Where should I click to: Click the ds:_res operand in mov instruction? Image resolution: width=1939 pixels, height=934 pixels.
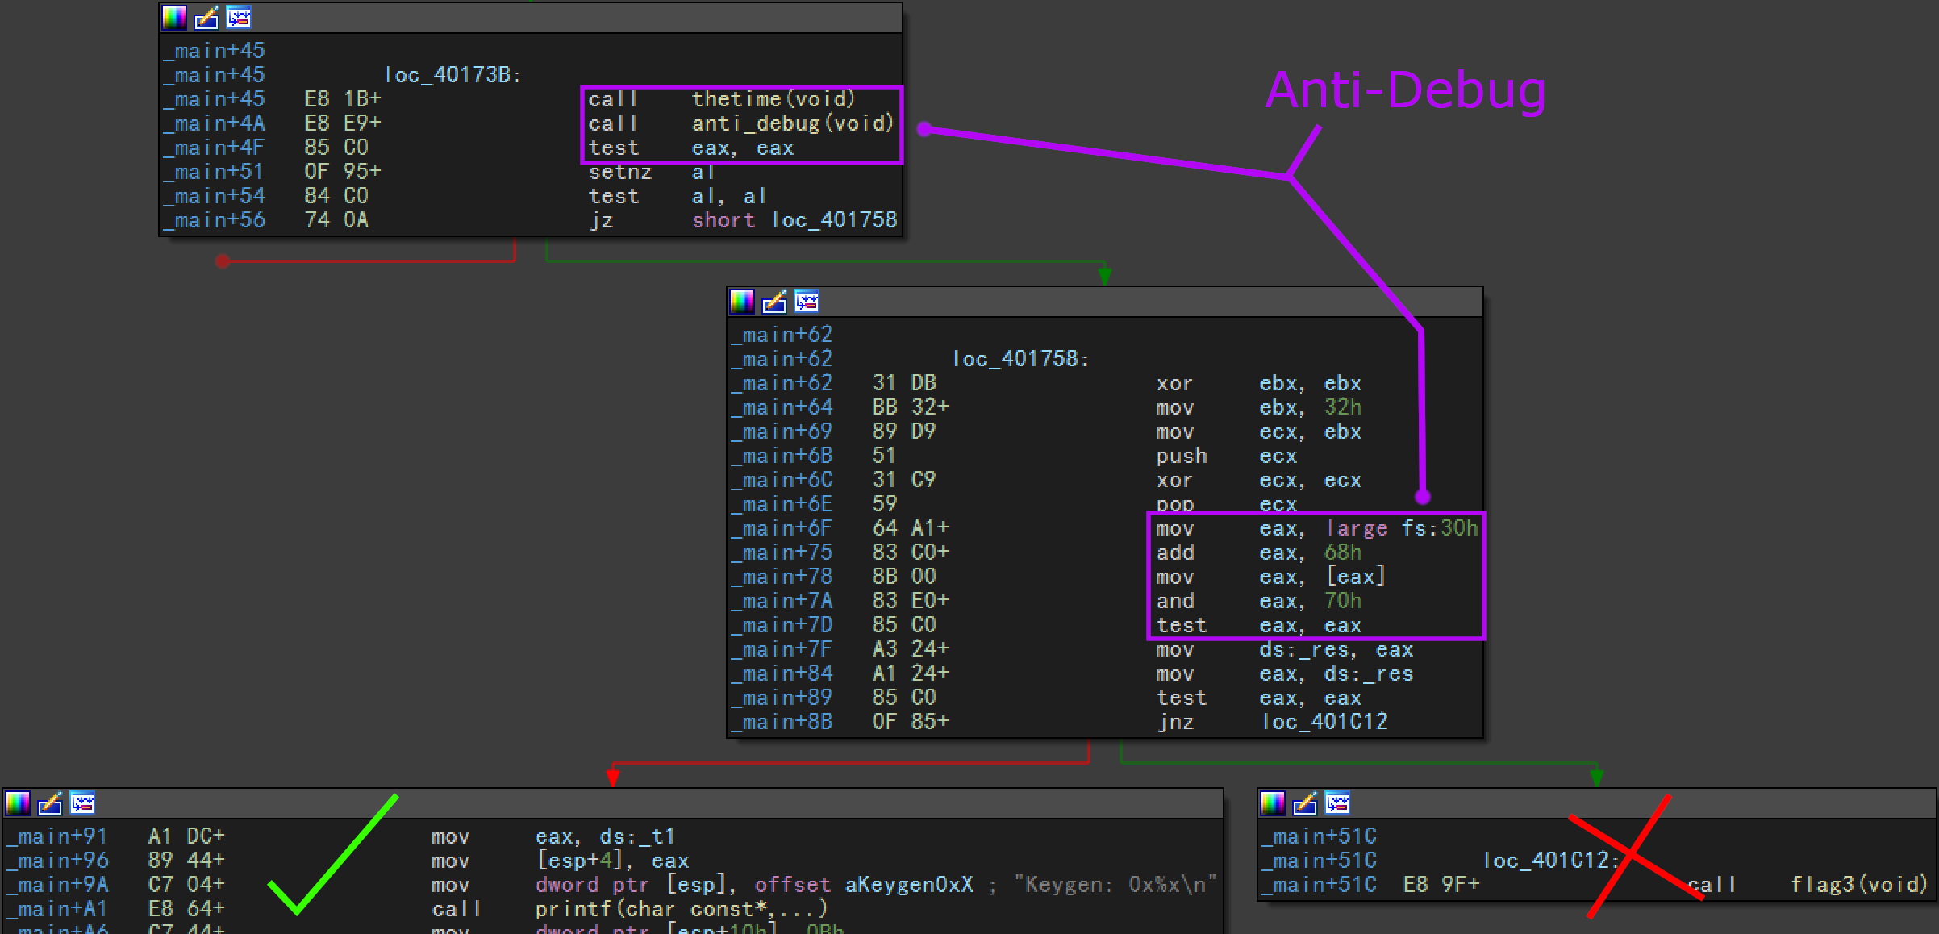click(x=1307, y=650)
